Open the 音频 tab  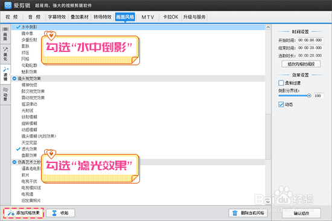34,17
